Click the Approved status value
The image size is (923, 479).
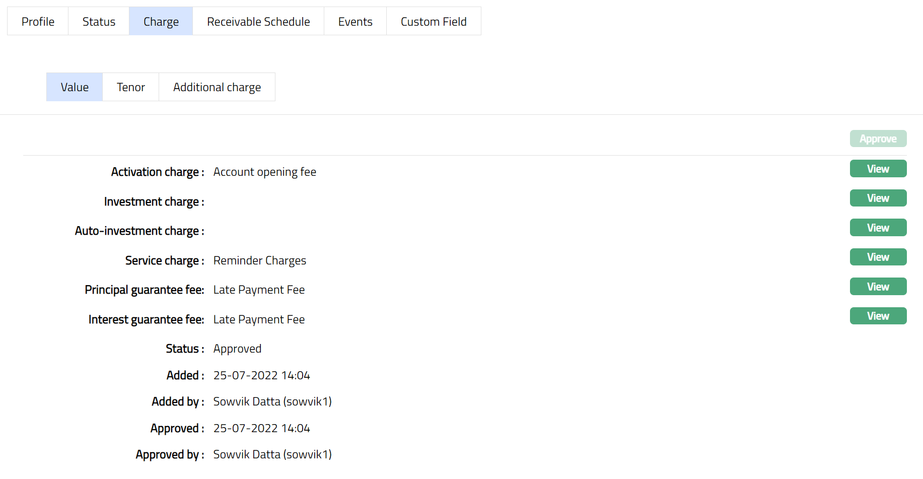(x=237, y=349)
